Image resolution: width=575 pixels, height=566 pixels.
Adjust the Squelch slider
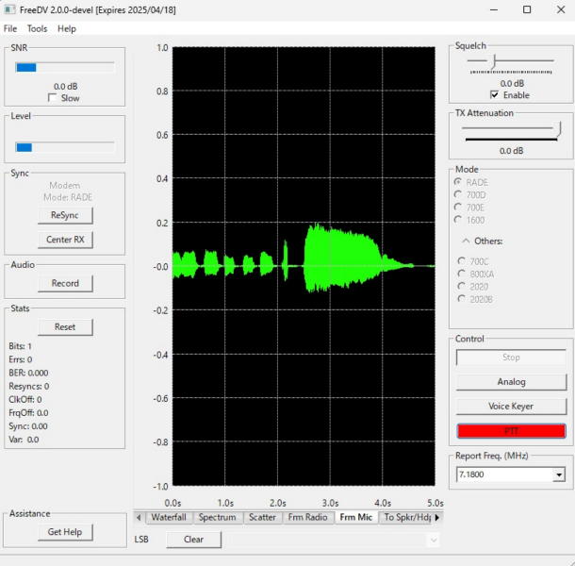tap(492, 61)
